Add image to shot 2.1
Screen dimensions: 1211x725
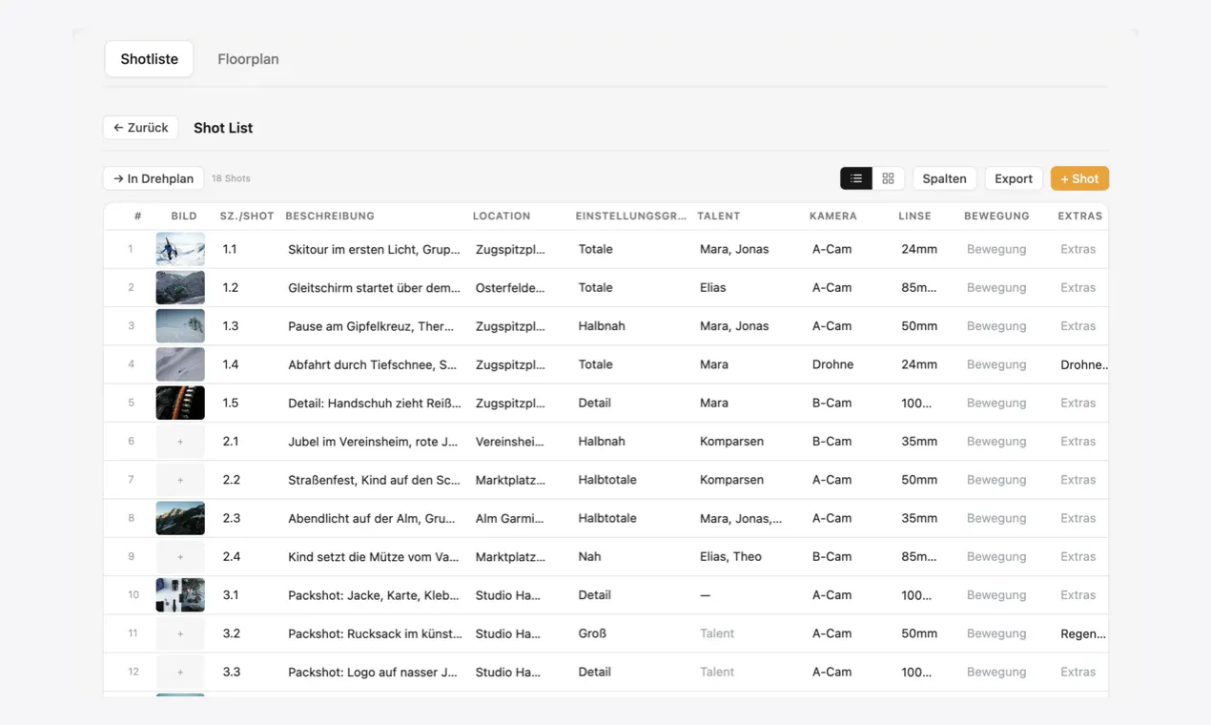[x=180, y=442]
